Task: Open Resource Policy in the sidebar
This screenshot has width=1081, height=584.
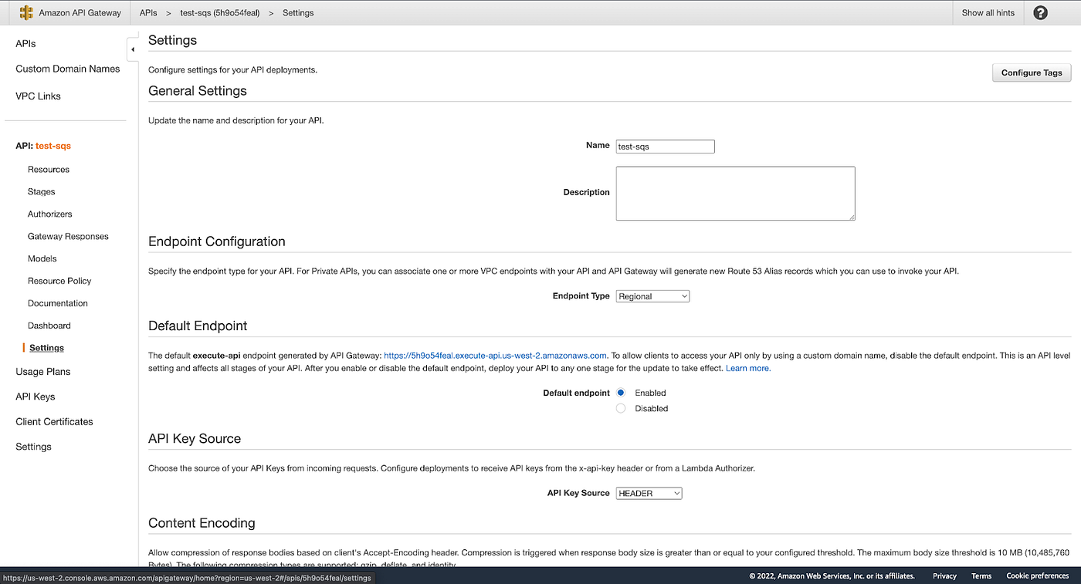Action: point(59,282)
